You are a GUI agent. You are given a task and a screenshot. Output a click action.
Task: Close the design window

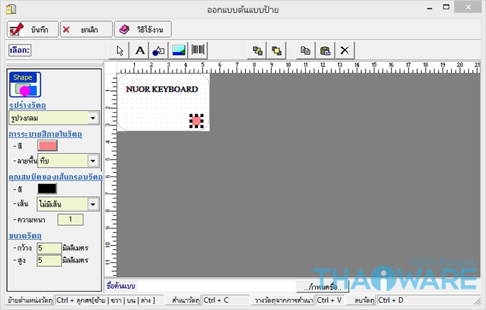468,8
